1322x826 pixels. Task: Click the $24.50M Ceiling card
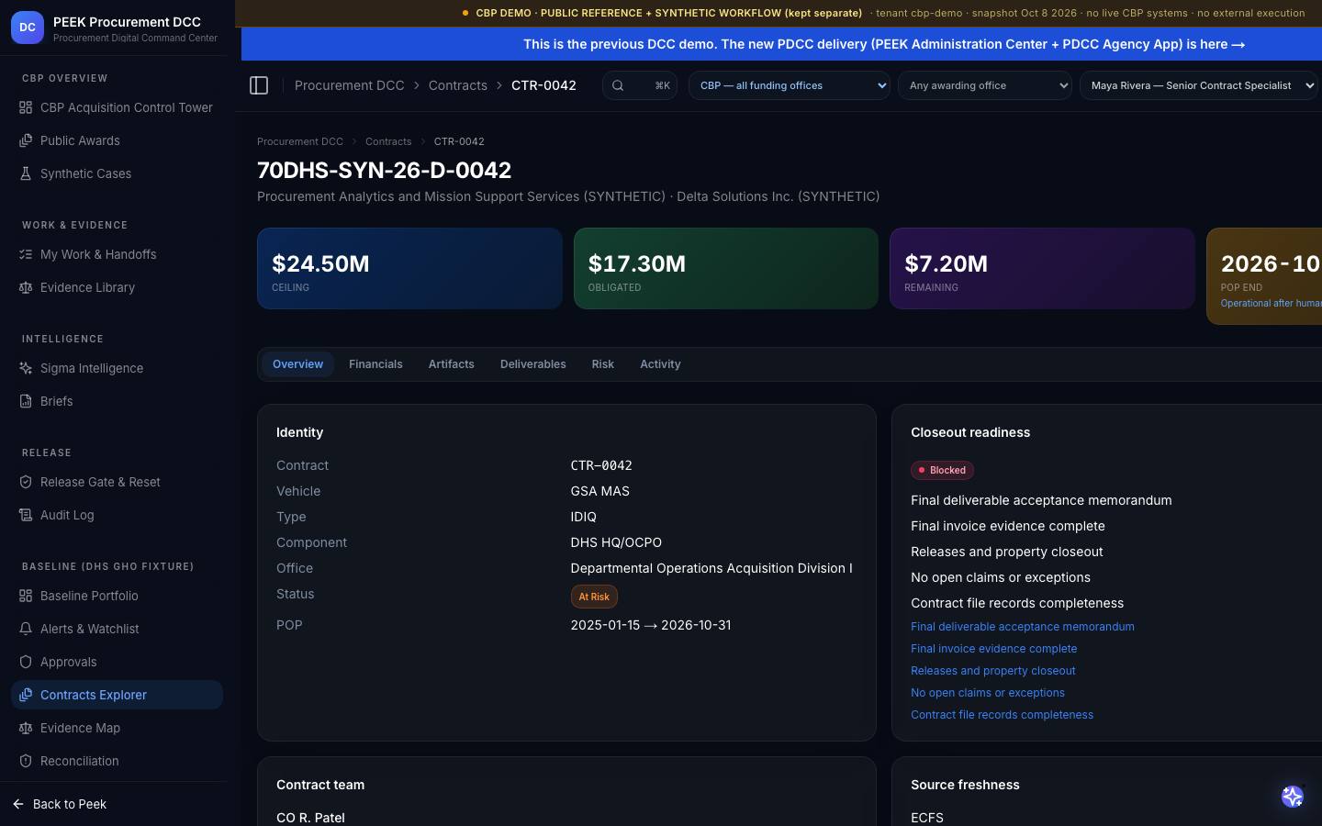[x=409, y=268]
